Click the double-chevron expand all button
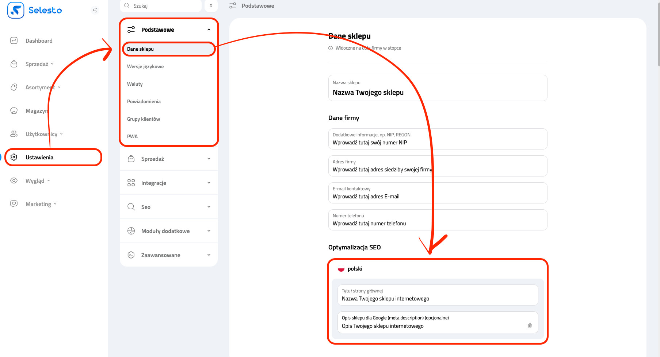 211,5
